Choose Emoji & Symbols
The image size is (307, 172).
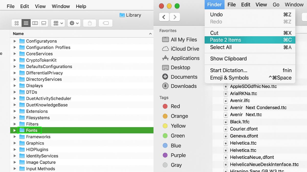coord(250,78)
